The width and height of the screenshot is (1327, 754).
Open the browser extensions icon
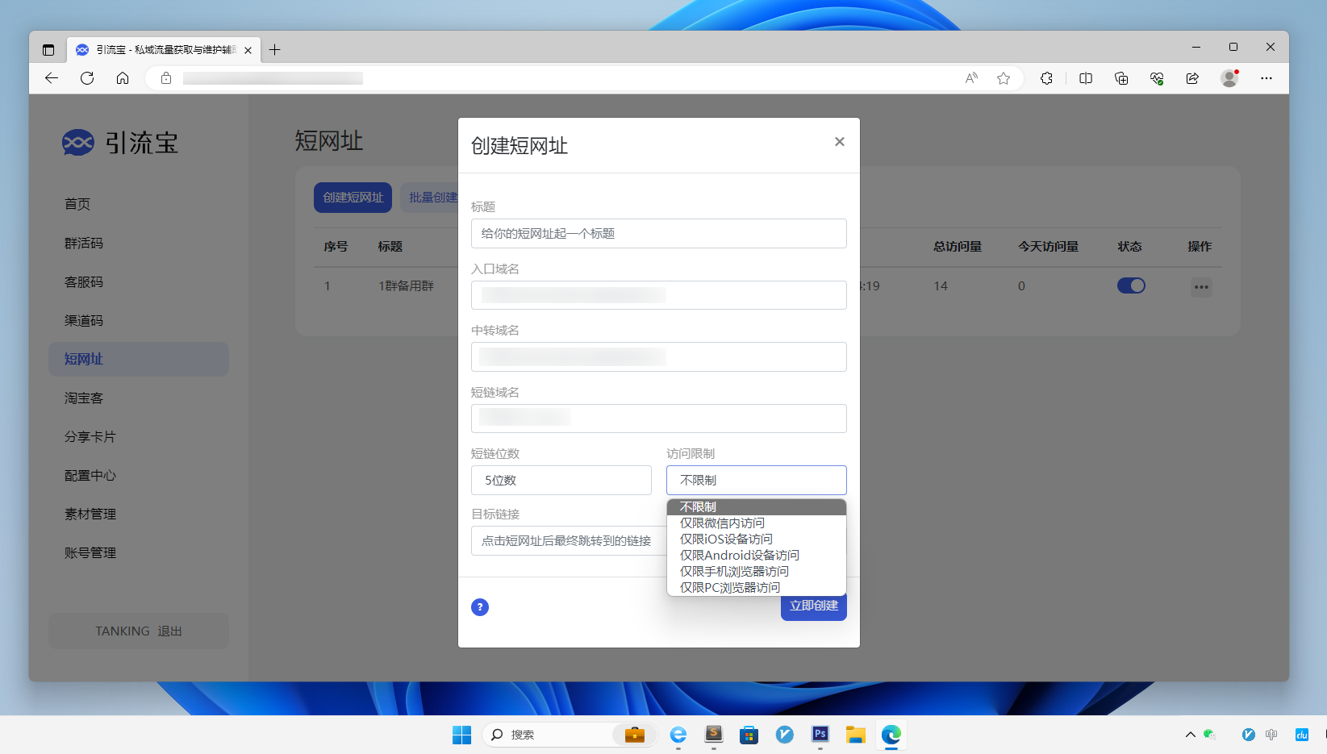coord(1046,78)
